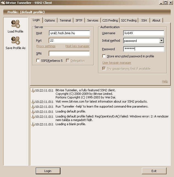Click the 'Loading default profile.' log text
Image resolution: width=174 pixels, height=177 pixels.
pos(71,112)
